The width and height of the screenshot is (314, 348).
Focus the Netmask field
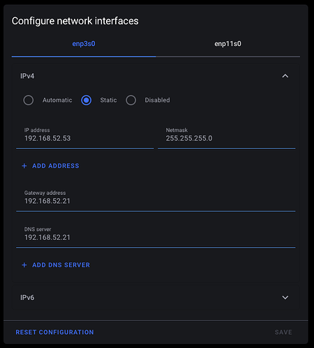227,136
